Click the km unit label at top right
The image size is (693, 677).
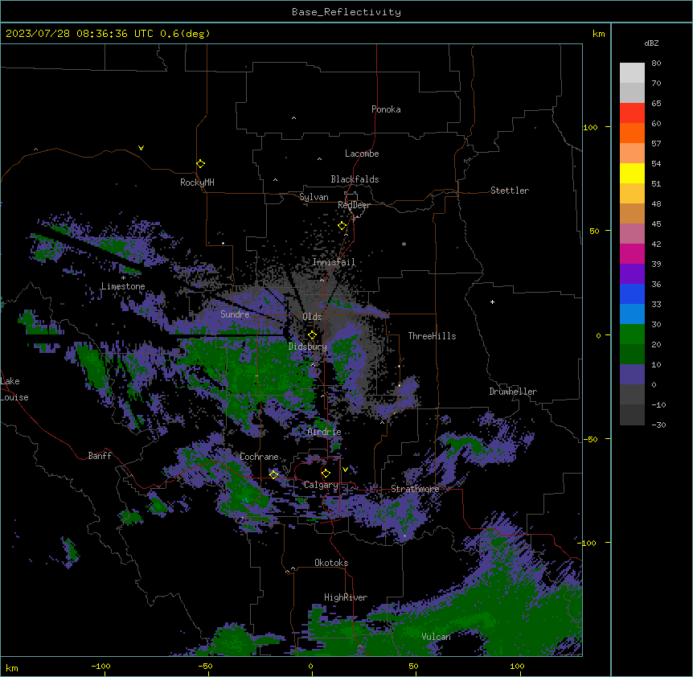[x=598, y=34]
